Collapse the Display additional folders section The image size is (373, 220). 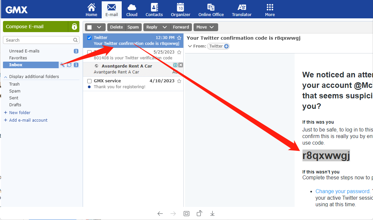[x=6, y=77]
